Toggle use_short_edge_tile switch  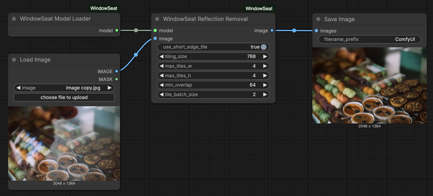[264, 47]
